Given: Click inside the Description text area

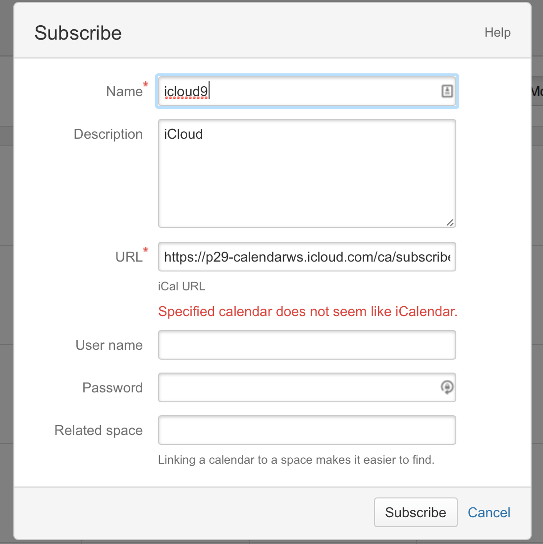Looking at the screenshot, I should 307,173.
